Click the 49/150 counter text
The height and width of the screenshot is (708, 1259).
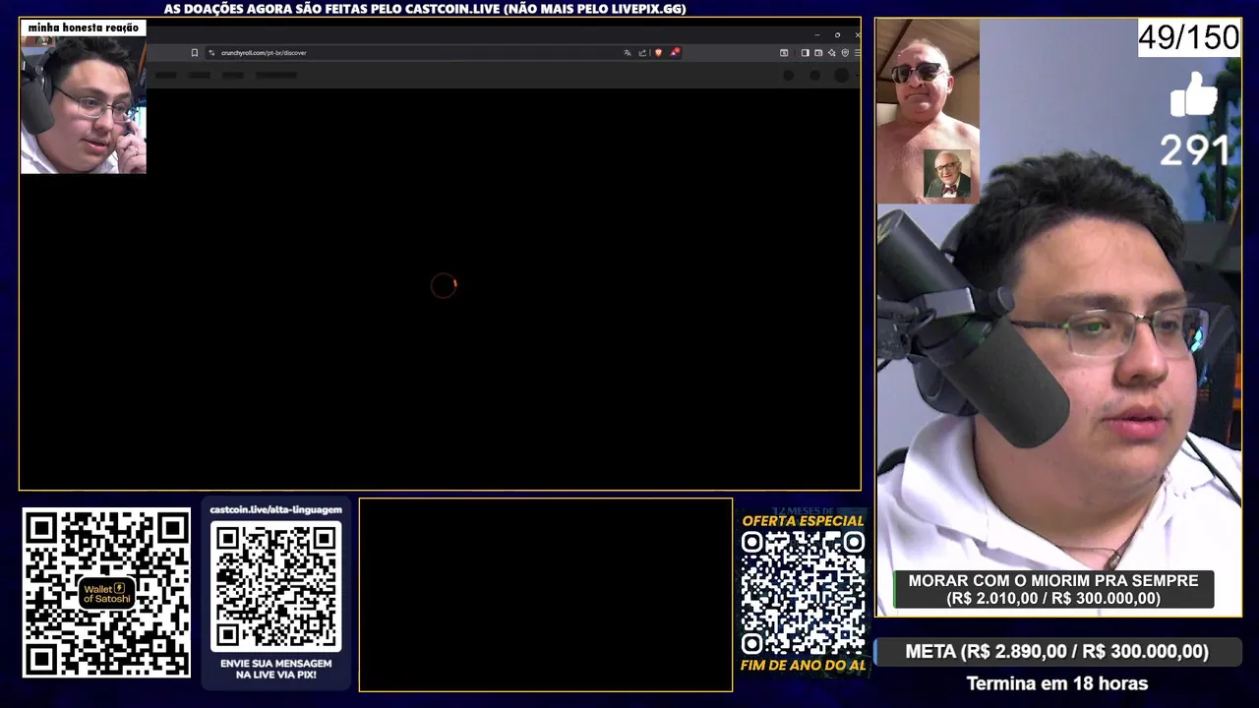1188,38
